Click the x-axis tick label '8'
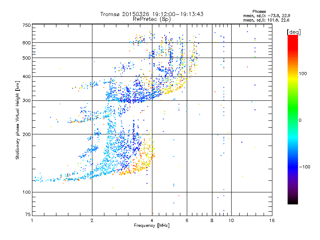Viewport: 320px width, 240px height. tap(212, 220)
